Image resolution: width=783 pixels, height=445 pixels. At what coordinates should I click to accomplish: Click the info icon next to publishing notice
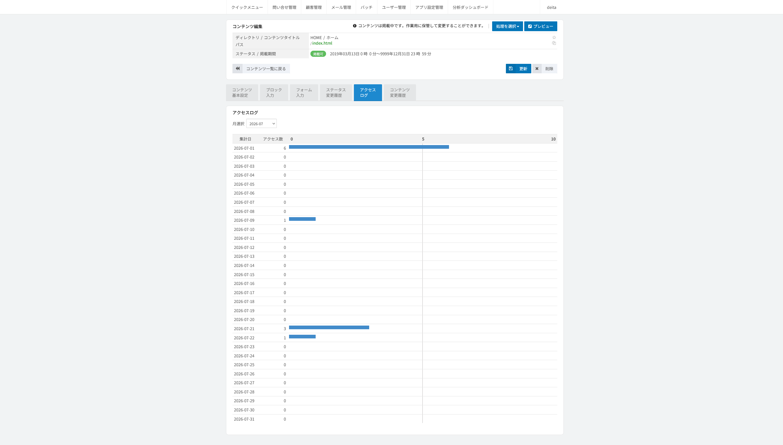354,26
